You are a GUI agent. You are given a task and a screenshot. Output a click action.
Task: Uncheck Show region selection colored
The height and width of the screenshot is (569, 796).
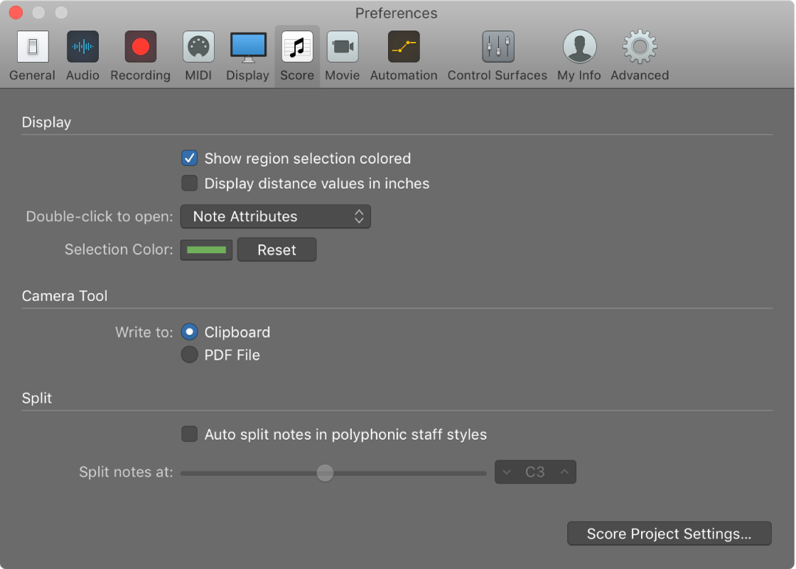tap(190, 158)
